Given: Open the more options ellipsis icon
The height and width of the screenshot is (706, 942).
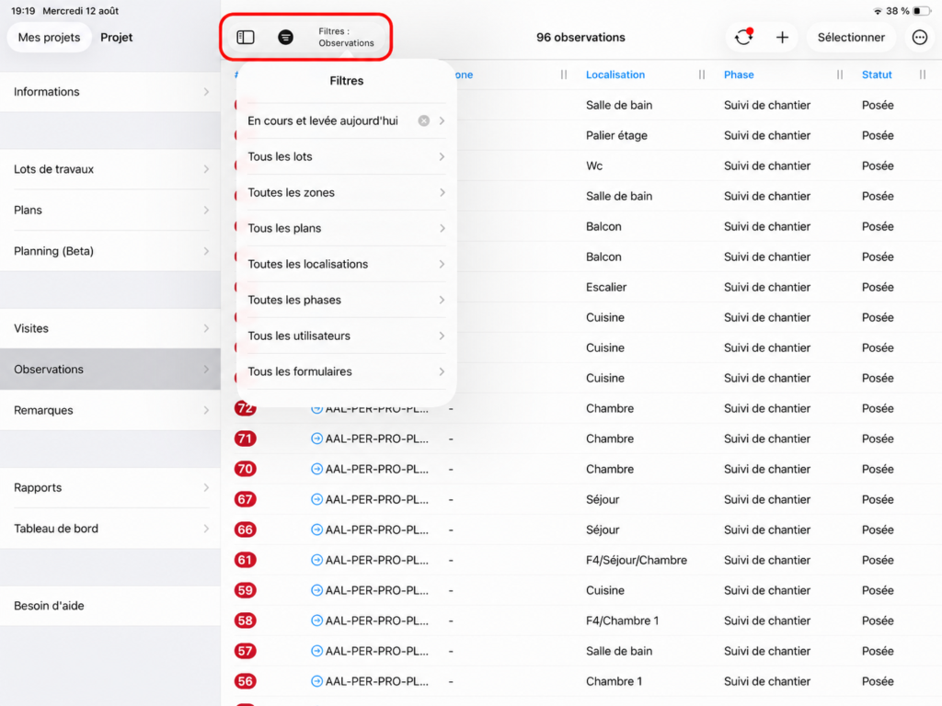Looking at the screenshot, I should [x=919, y=37].
